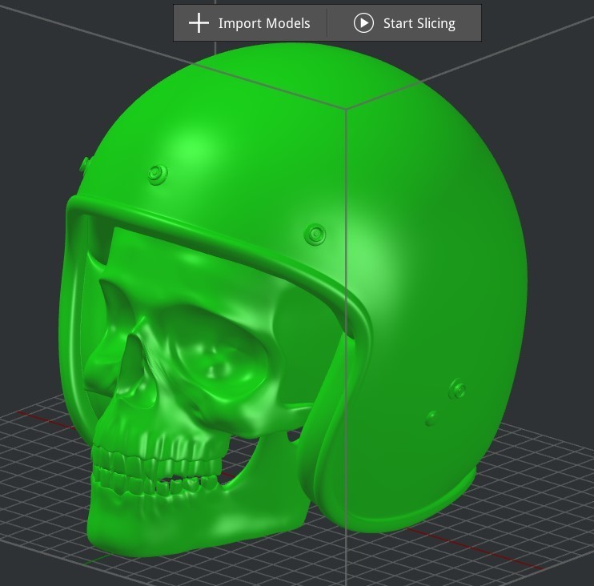Click the rivet on the helmet's lower right side
The height and width of the screenshot is (586, 594).
point(458,389)
